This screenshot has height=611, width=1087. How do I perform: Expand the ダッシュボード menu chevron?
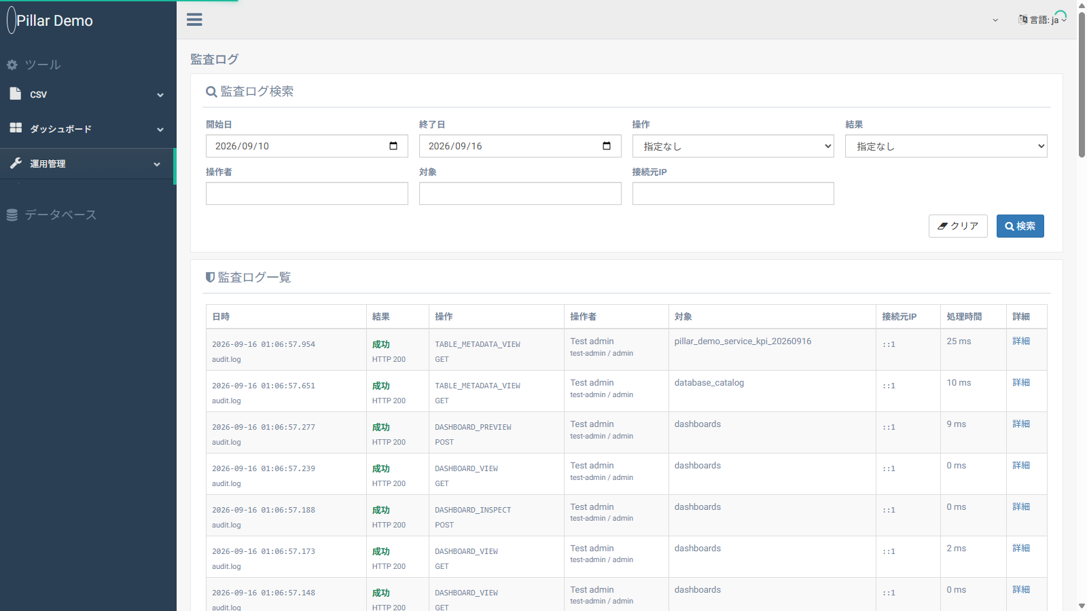160,130
